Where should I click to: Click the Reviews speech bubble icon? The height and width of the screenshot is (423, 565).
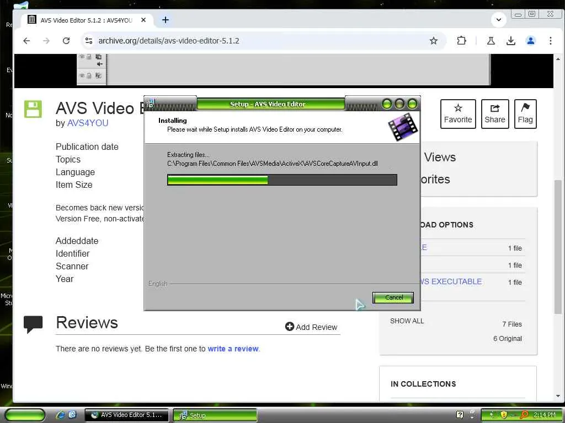tap(33, 324)
